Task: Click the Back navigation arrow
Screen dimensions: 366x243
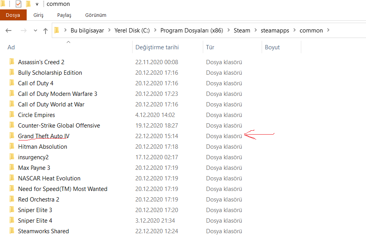Action: (x=9, y=31)
